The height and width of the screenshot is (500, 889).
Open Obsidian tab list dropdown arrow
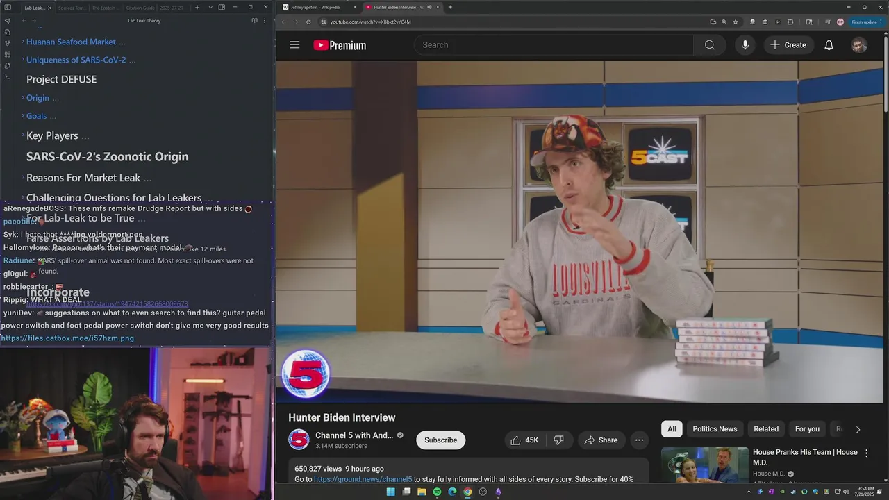(x=210, y=7)
